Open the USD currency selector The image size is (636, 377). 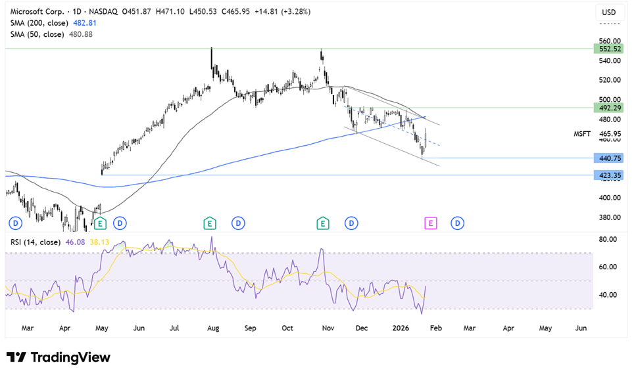(x=608, y=12)
